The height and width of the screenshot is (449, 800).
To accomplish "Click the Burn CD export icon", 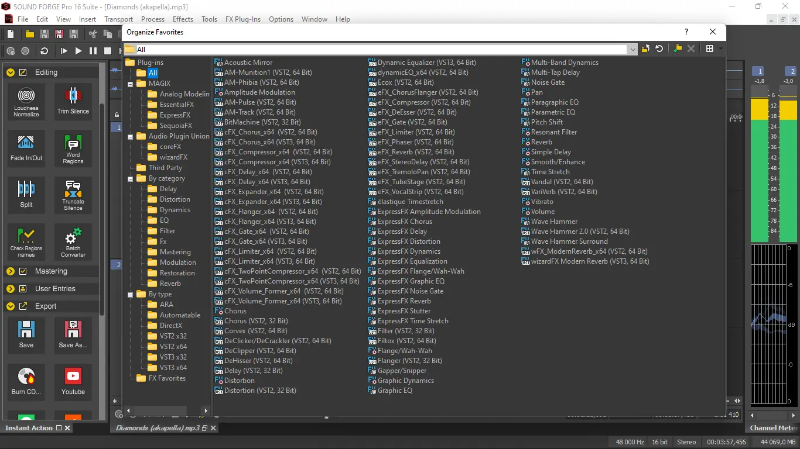I will [26, 382].
